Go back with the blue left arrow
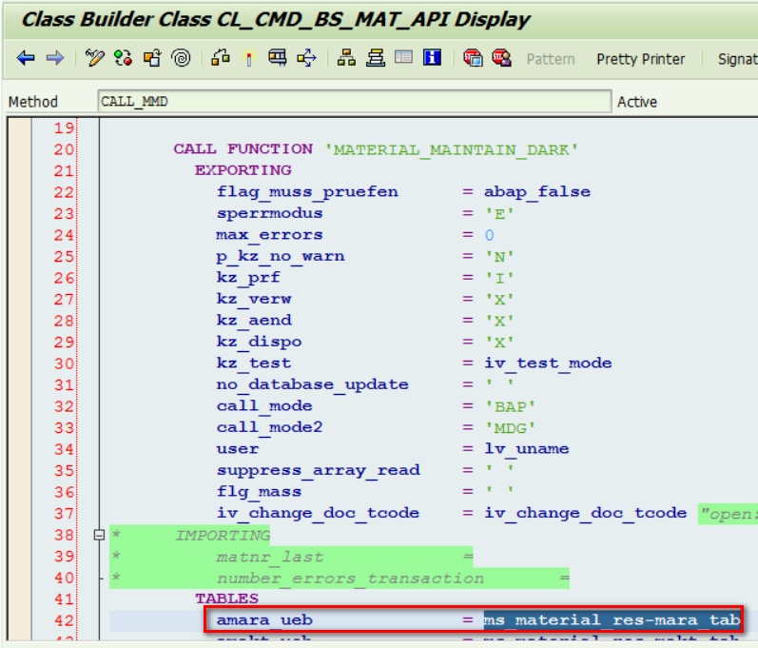Viewport: 758px width, 648px height. click(26, 58)
